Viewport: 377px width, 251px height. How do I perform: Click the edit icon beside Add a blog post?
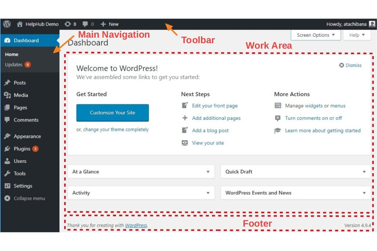pyautogui.click(x=185, y=130)
